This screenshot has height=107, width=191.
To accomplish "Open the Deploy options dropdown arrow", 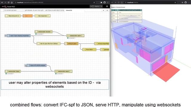I will [101, 6].
